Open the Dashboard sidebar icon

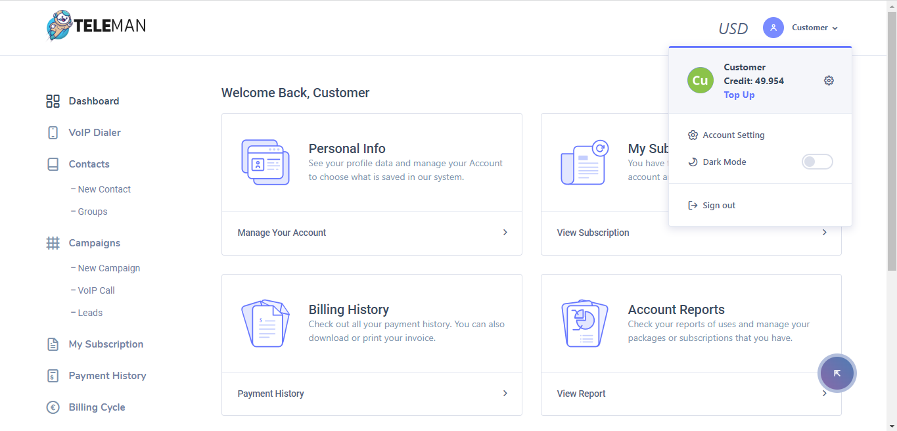point(53,101)
